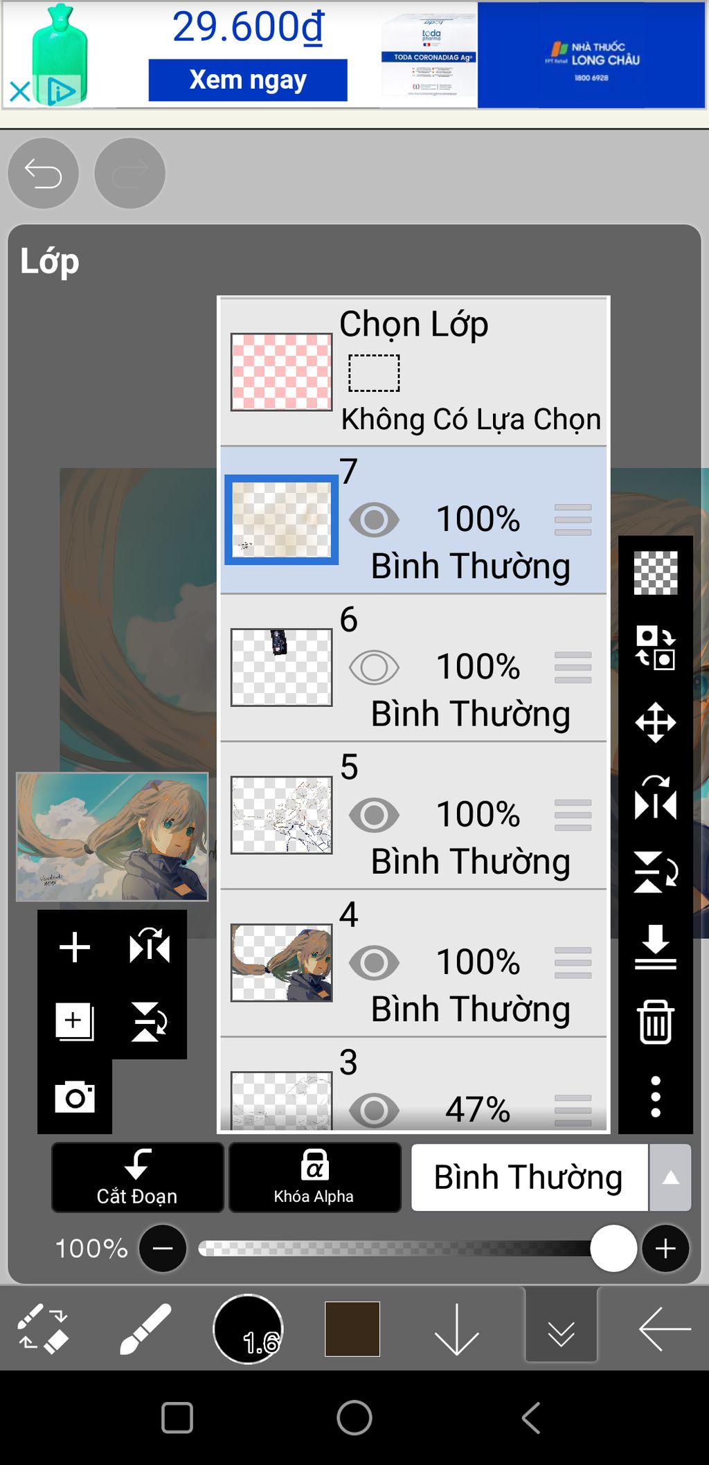
Task: Add new layer with plus icon
Action: coord(75,946)
